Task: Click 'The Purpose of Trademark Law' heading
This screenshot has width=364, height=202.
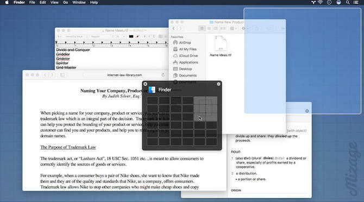Action: tap(68, 147)
